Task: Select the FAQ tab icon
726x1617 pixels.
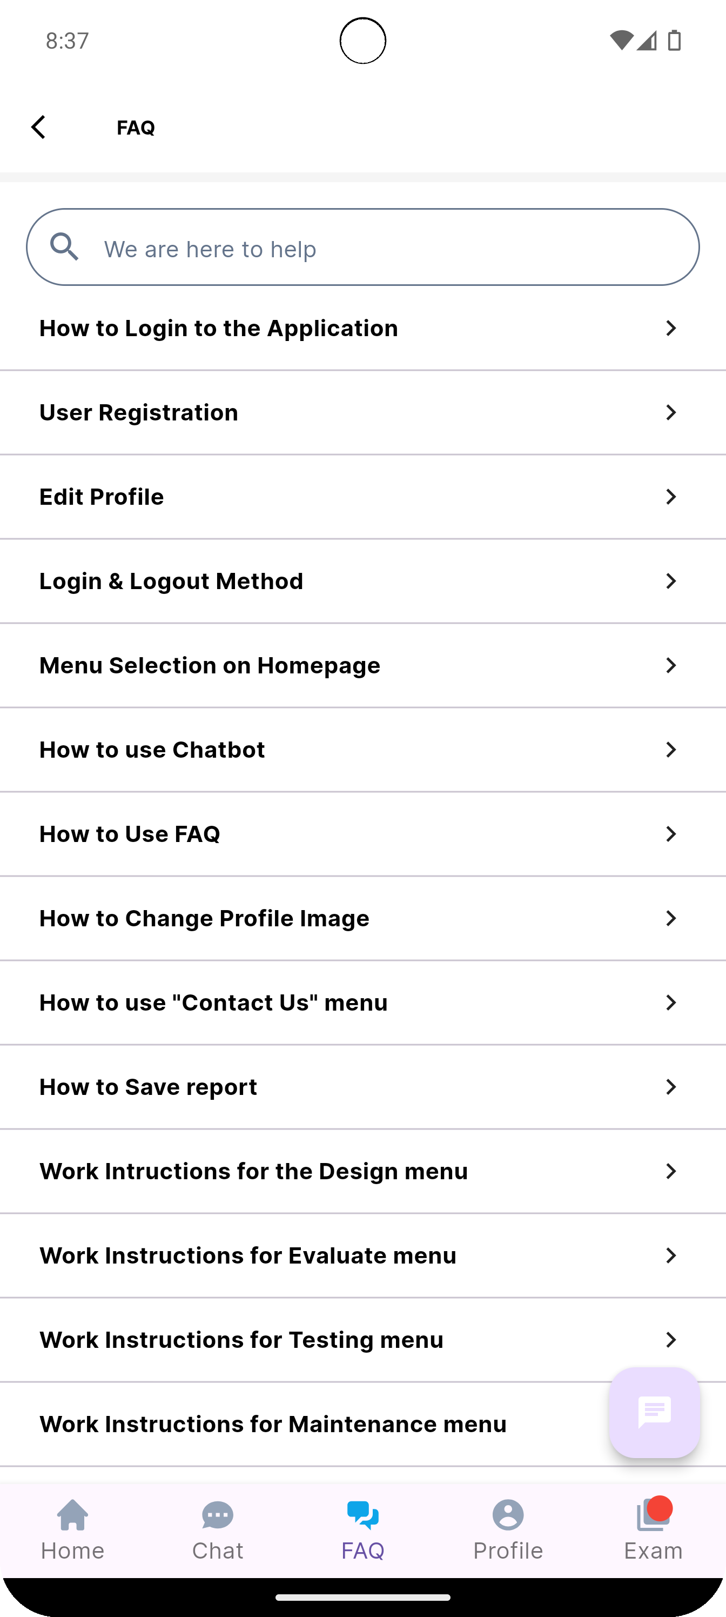Action: 362,1515
